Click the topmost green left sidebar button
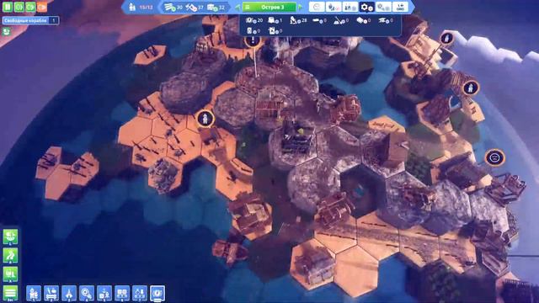This screenshot has width=539, height=303. [10, 237]
